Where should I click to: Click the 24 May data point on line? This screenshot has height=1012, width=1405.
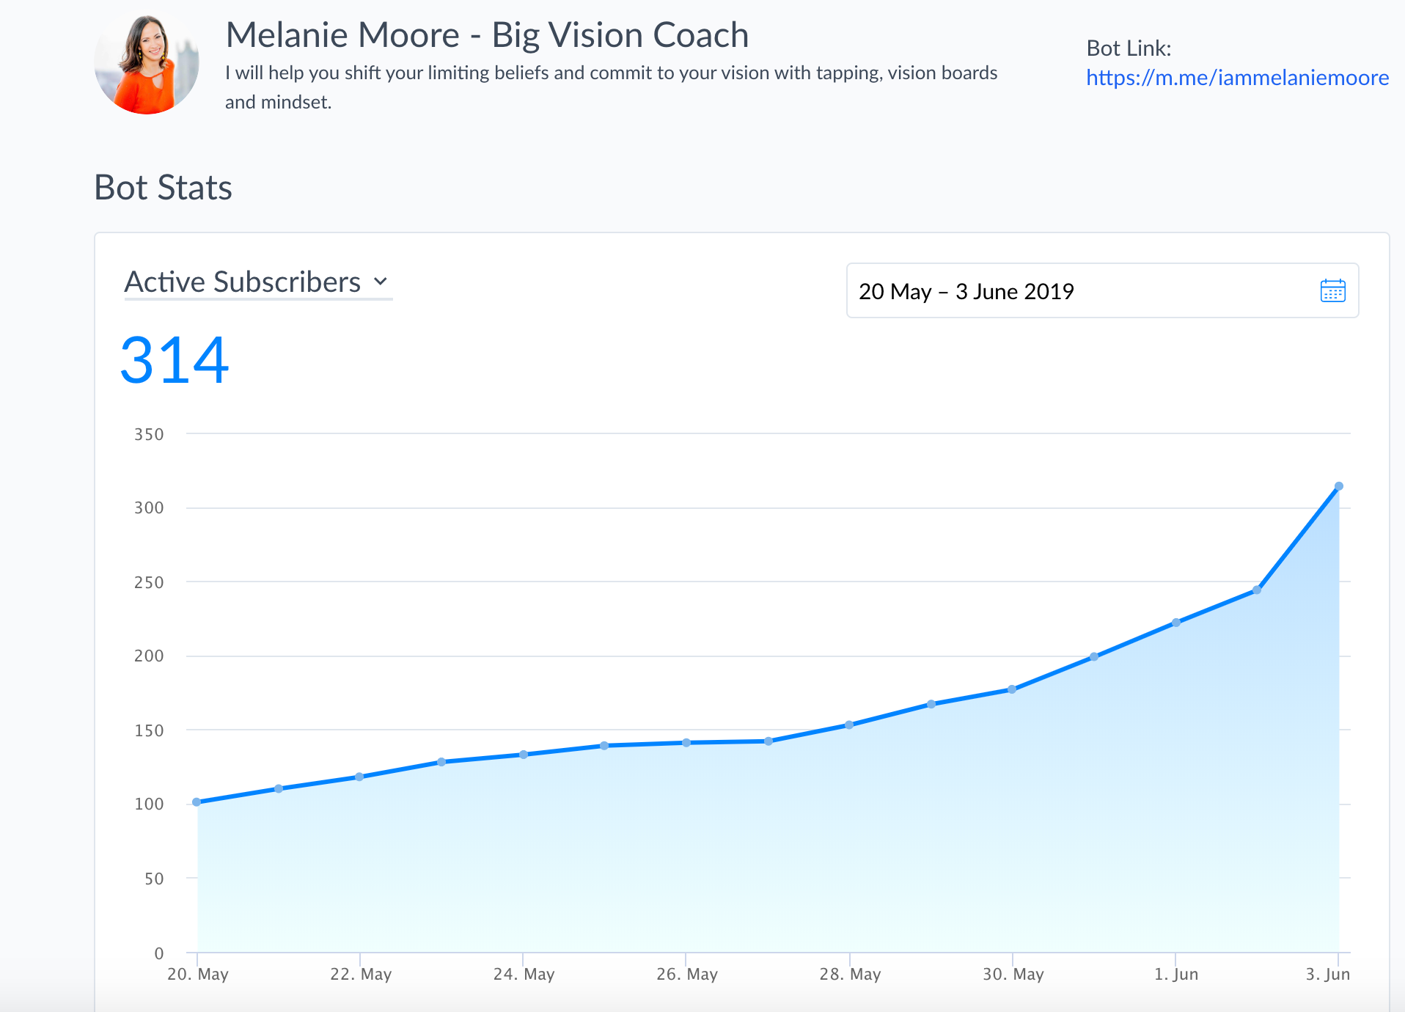[524, 755]
